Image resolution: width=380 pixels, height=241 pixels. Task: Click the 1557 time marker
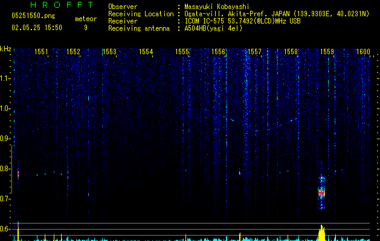(x=255, y=52)
